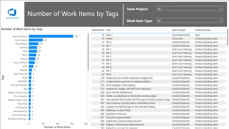
Task: Select work item 75 titled PBI 1
Action: point(158,49)
